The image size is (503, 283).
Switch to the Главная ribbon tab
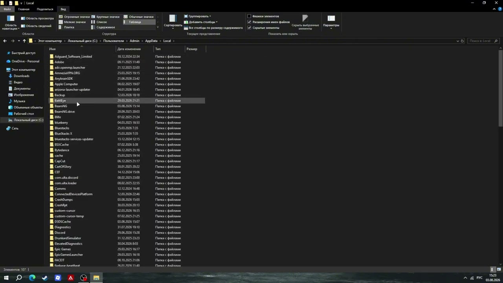pyautogui.click(x=24, y=9)
